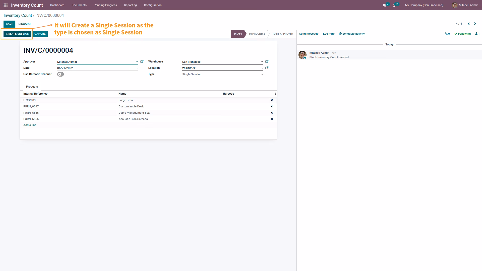Image resolution: width=482 pixels, height=271 pixels.
Task: Click the DISCARD button
Action: tap(24, 24)
